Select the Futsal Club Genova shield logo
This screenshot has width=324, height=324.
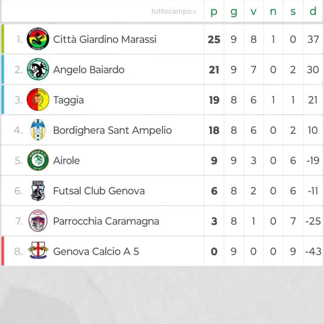tap(38, 190)
